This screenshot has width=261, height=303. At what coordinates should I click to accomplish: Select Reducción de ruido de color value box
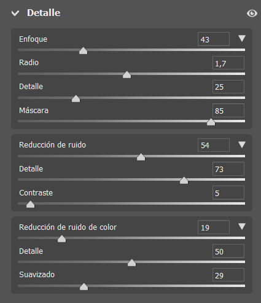pyautogui.click(x=214, y=227)
